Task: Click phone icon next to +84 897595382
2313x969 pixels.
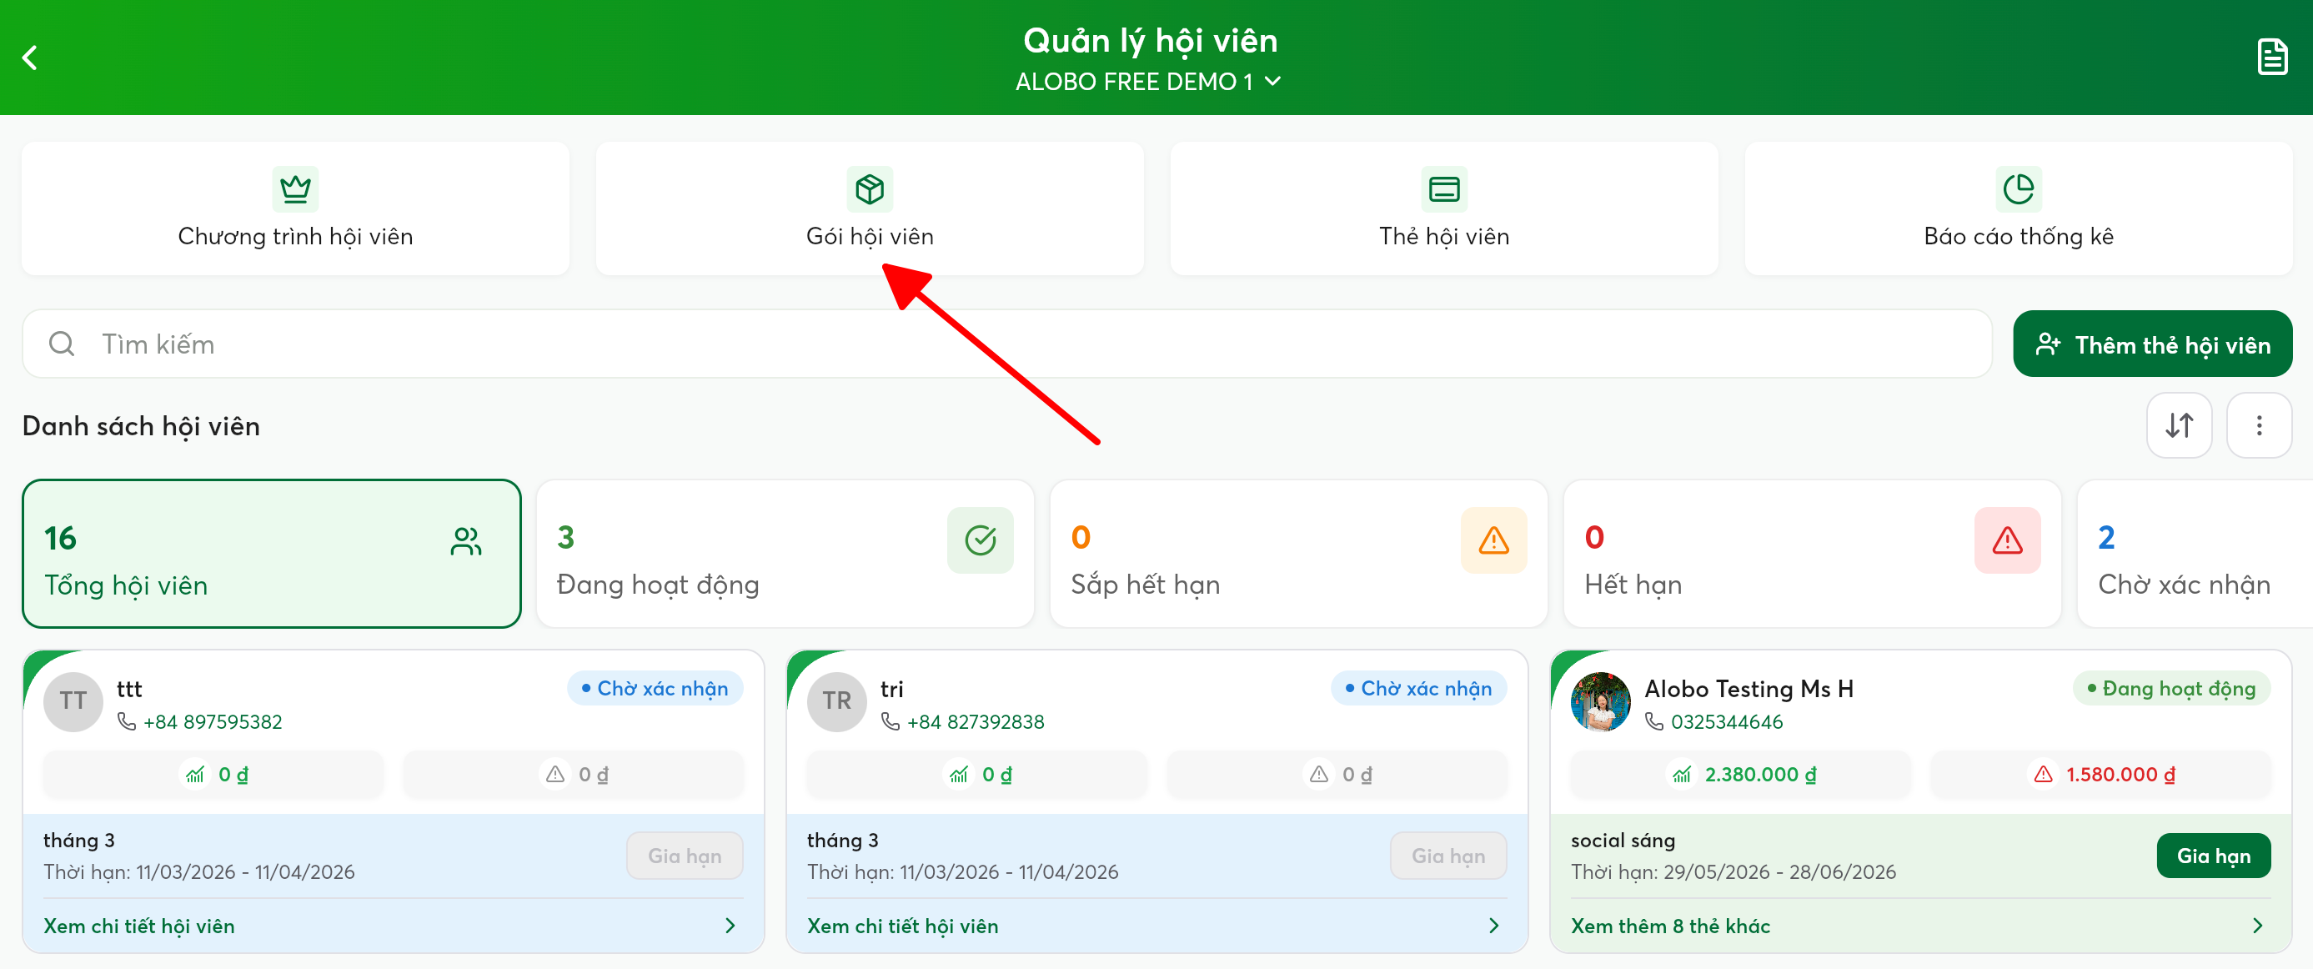Action: [127, 722]
